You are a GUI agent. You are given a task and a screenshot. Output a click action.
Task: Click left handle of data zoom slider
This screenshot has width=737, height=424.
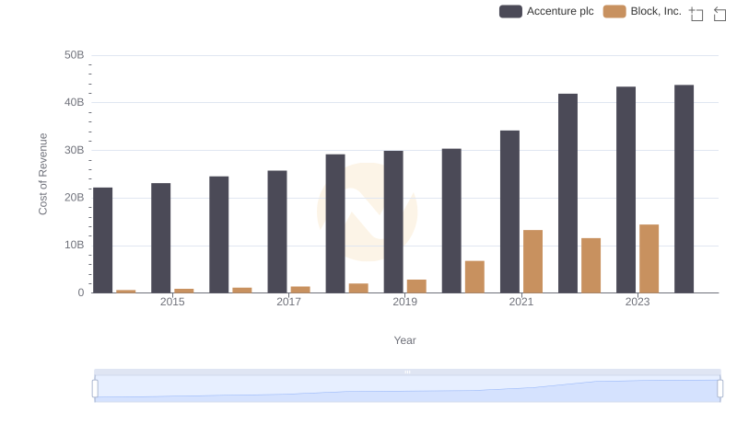pos(95,389)
